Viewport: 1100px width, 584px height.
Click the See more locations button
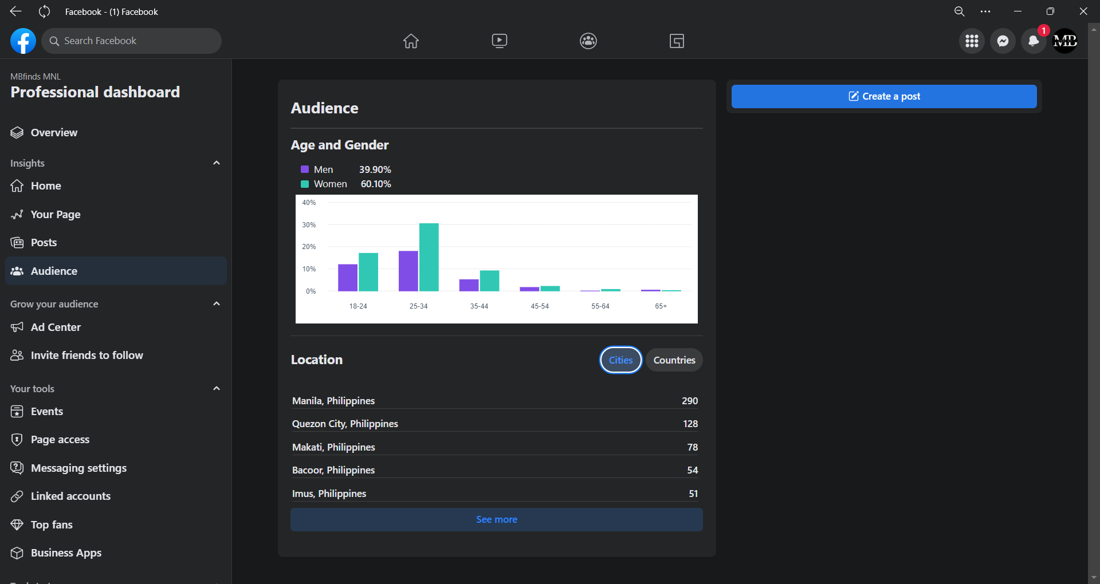pyautogui.click(x=497, y=519)
